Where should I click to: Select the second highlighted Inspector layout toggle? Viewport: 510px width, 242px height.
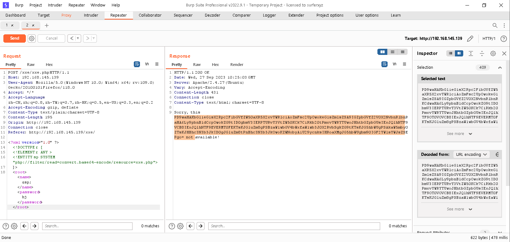coord(459,53)
